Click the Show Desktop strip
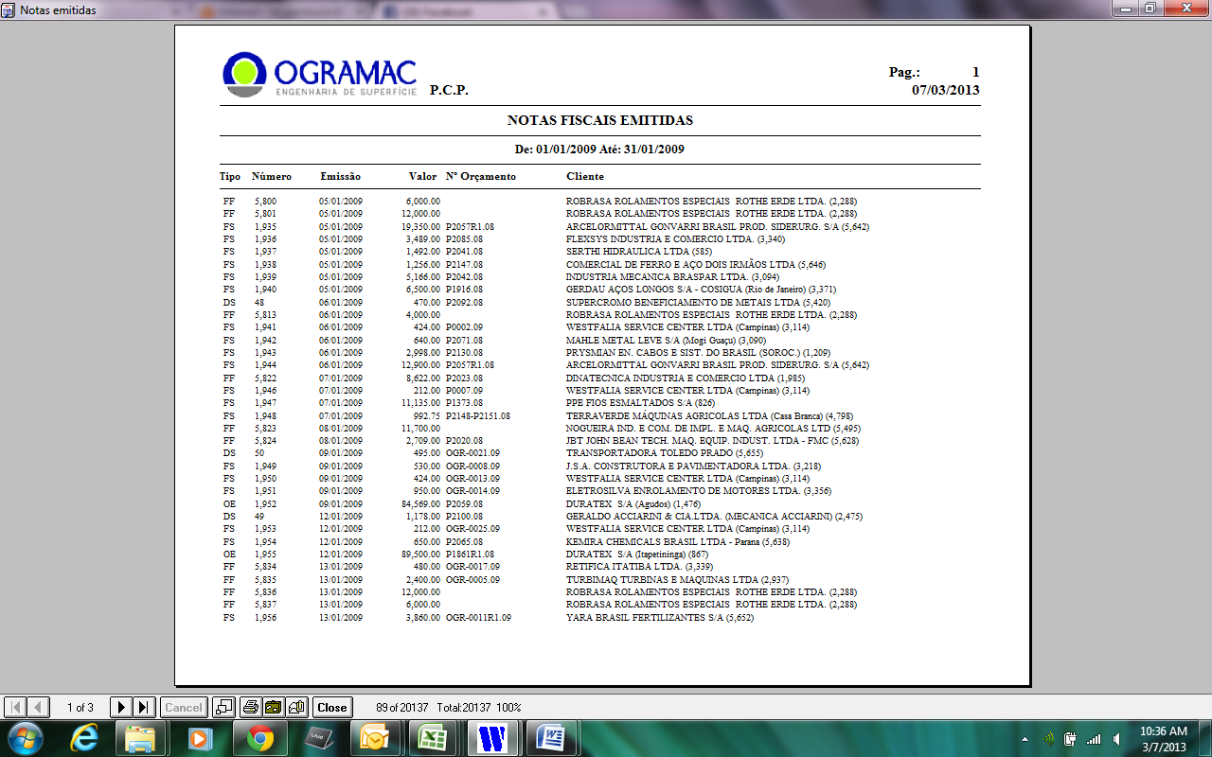This screenshot has height=757, width=1212. [1204, 738]
